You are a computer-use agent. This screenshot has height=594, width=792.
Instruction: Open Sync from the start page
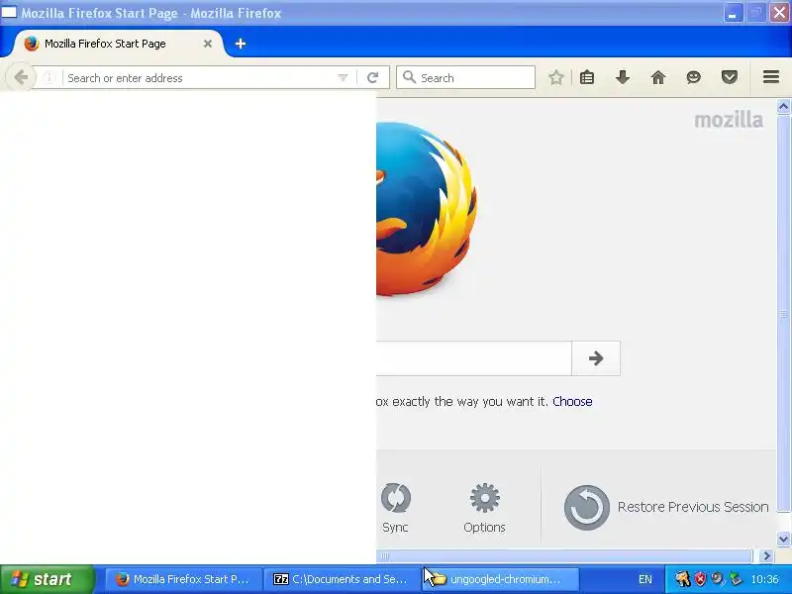point(395,508)
